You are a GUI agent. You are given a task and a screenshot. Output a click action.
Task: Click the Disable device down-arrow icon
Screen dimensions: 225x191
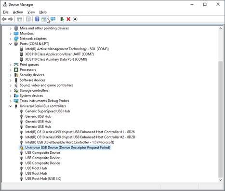(75, 19)
